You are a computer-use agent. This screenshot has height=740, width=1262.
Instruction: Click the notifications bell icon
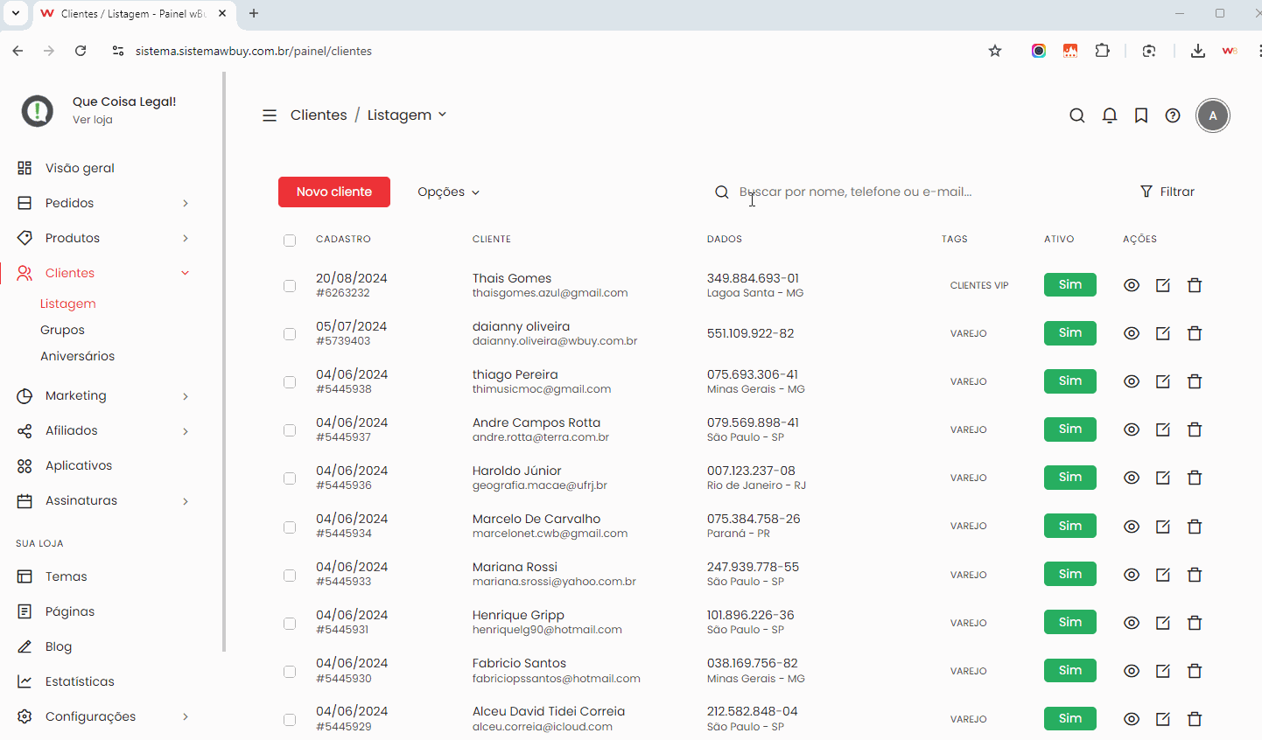(1109, 115)
